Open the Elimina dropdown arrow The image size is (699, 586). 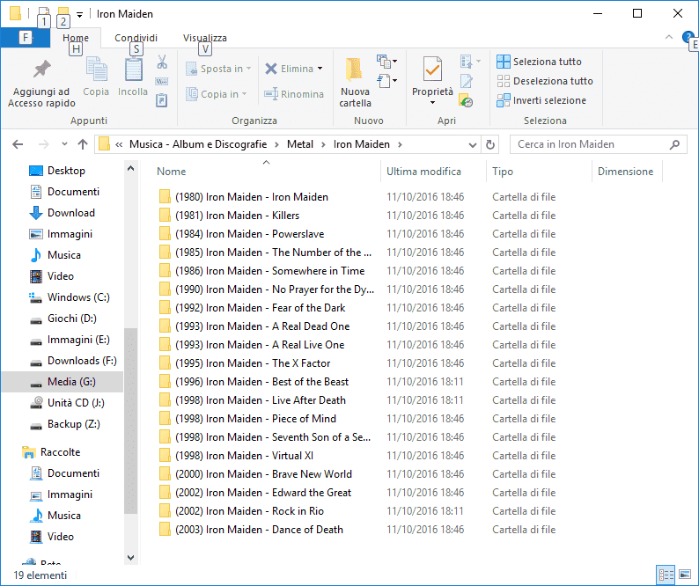320,69
